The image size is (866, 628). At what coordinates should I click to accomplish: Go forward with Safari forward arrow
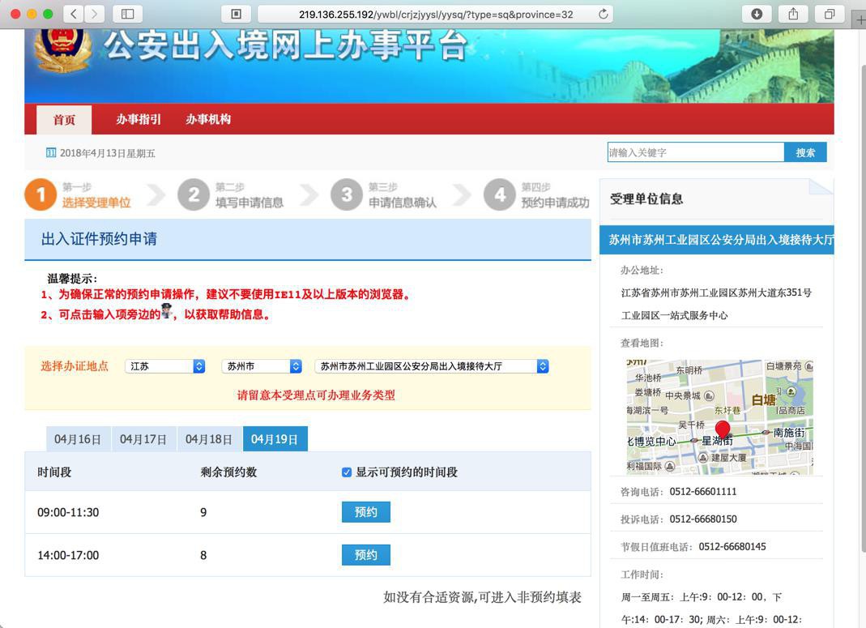click(94, 14)
